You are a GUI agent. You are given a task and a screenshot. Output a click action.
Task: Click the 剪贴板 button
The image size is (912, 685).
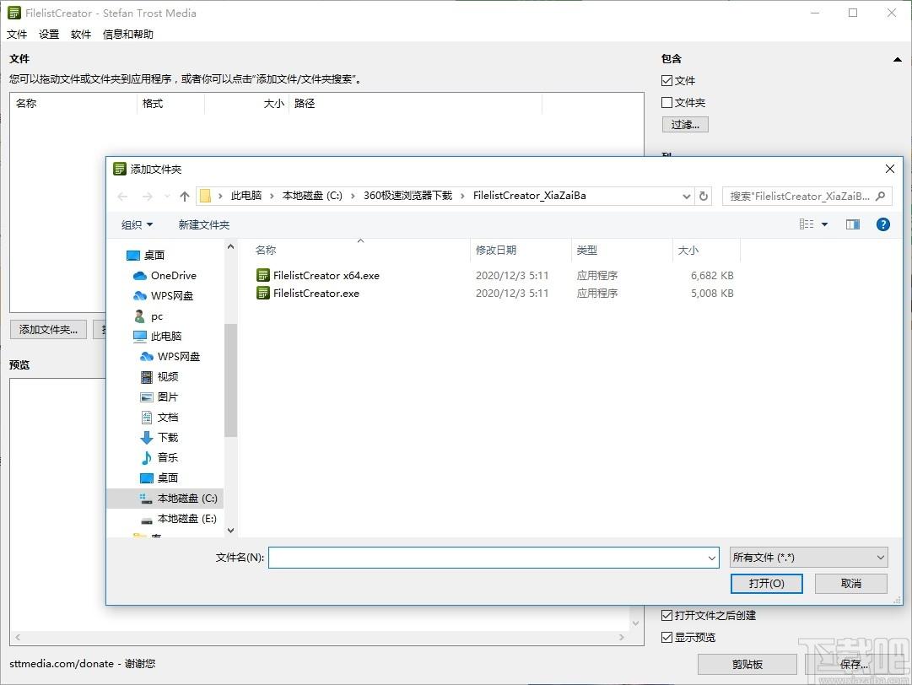pyautogui.click(x=747, y=664)
